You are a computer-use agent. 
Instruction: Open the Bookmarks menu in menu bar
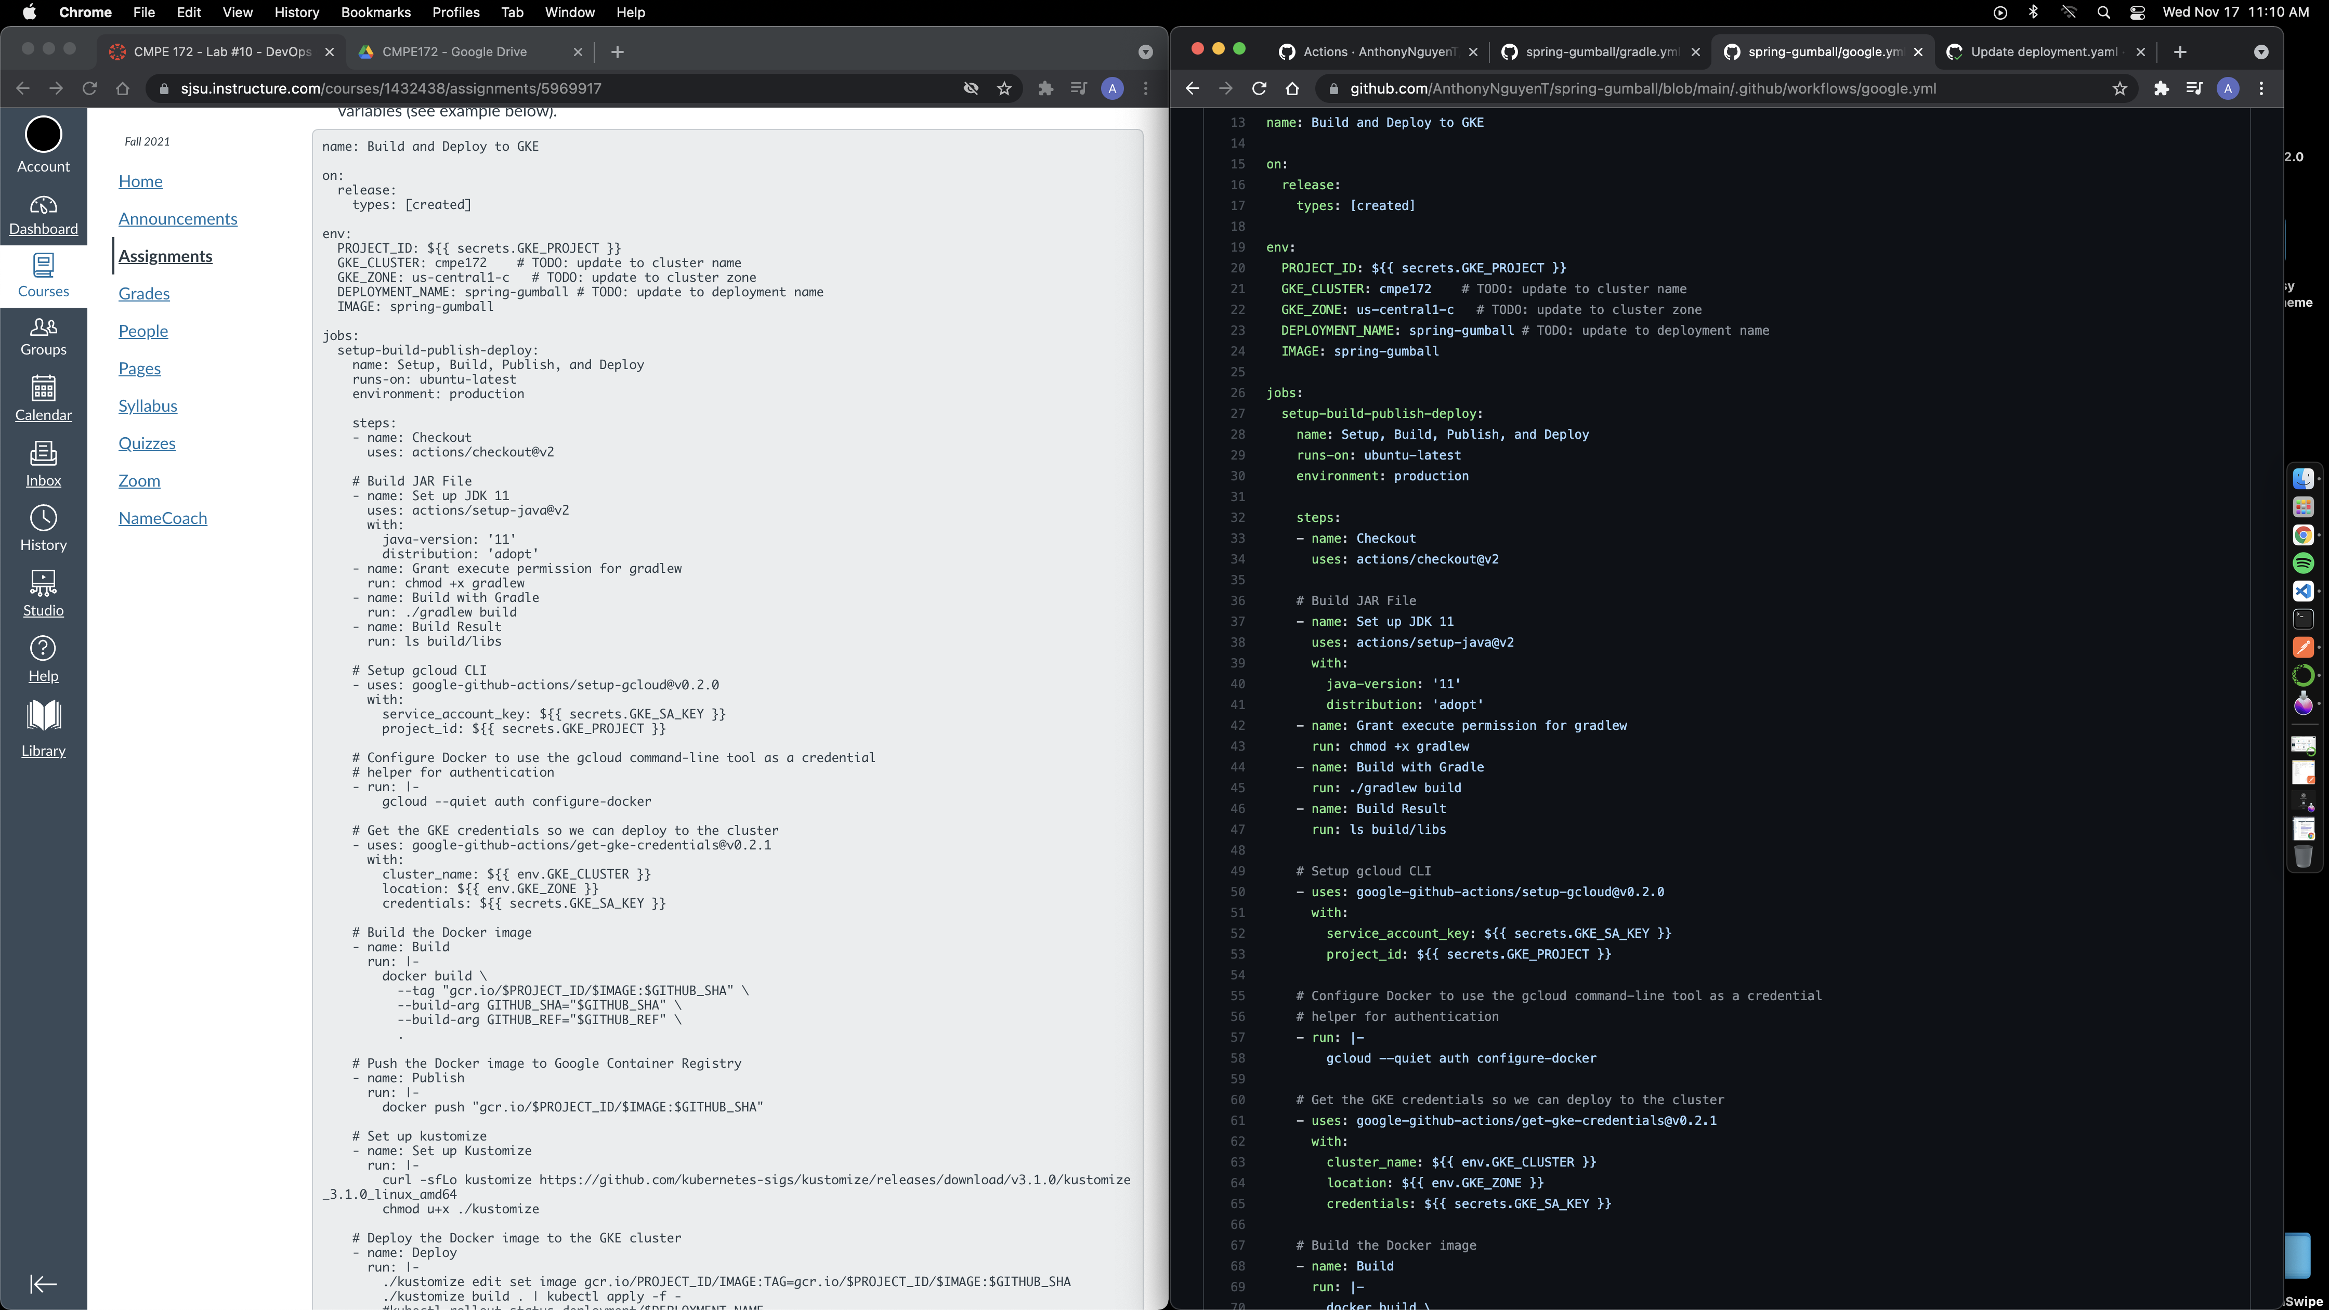tap(375, 12)
